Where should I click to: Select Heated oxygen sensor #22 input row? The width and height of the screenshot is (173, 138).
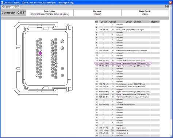(127, 87)
